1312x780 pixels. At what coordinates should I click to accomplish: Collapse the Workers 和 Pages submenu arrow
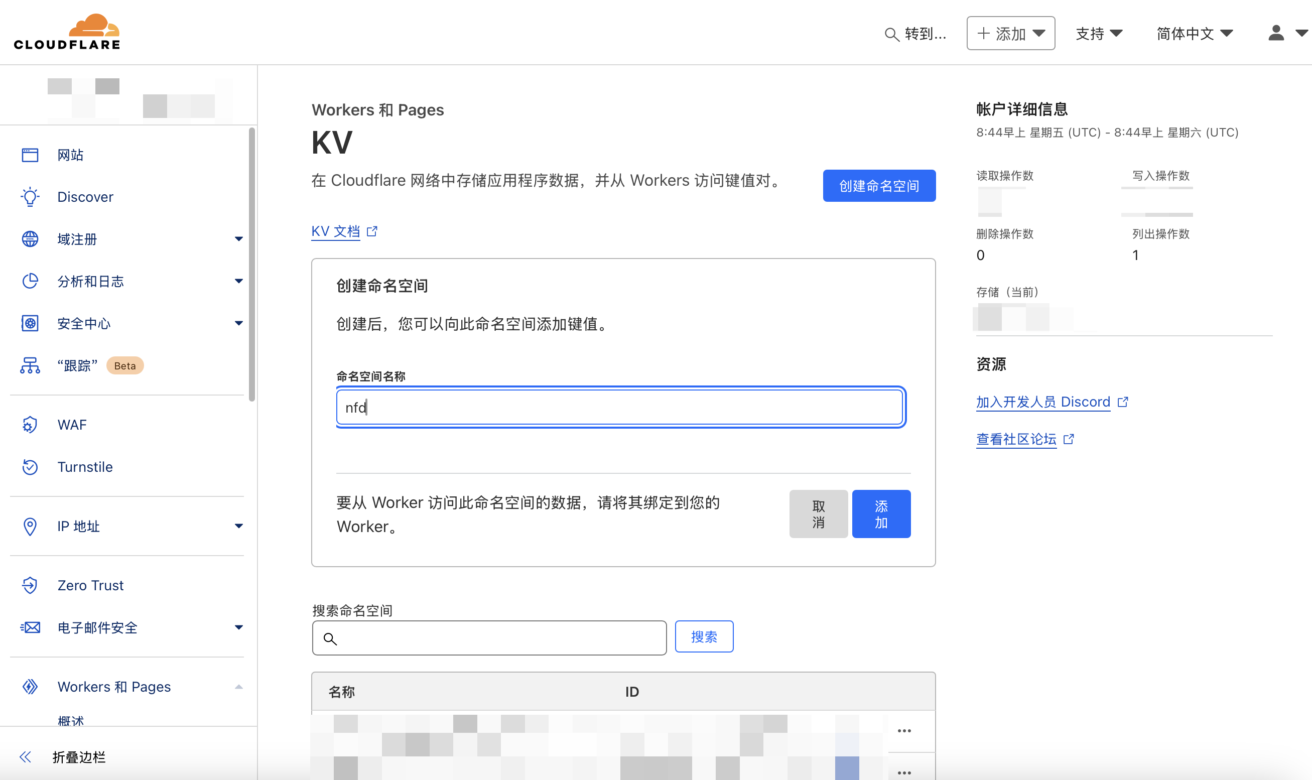tap(238, 687)
